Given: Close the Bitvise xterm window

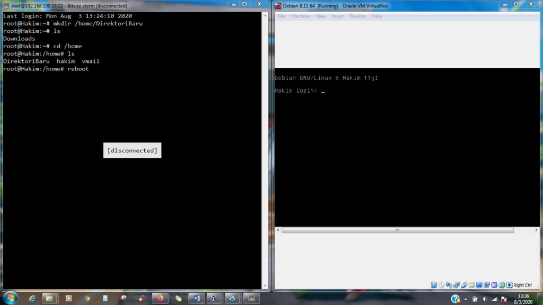Looking at the screenshot, I should tap(259, 4).
